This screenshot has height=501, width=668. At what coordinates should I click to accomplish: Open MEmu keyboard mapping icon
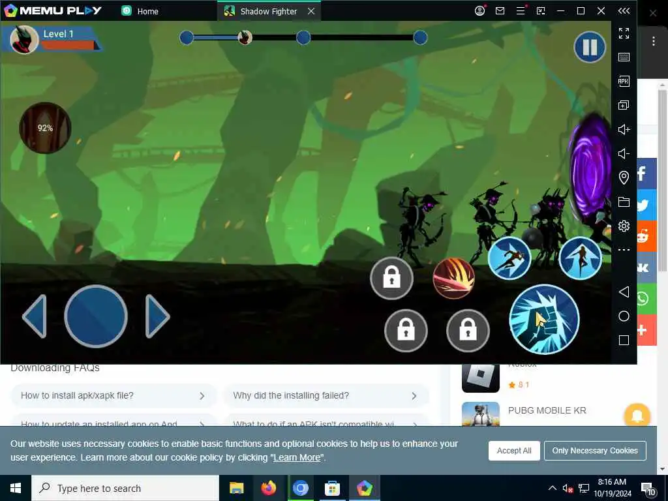tap(624, 57)
